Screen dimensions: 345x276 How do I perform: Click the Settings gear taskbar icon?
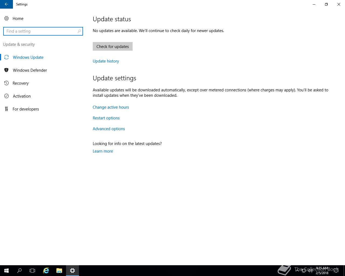[73, 271]
